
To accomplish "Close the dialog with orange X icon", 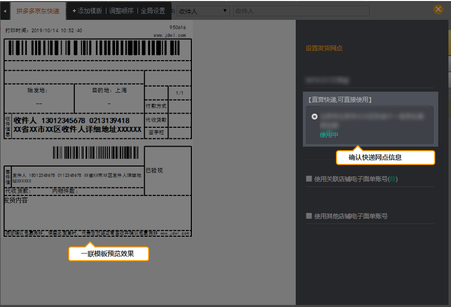I will 438,9.
